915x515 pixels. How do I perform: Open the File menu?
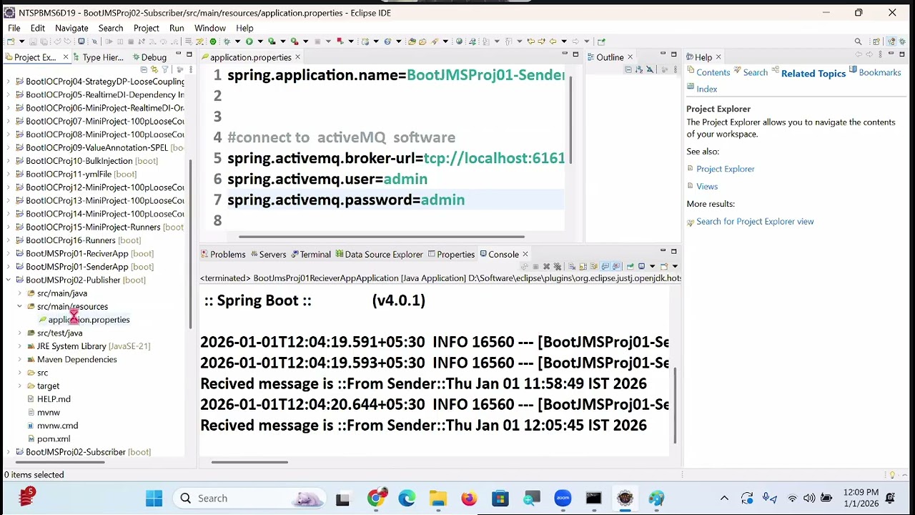coord(14,28)
